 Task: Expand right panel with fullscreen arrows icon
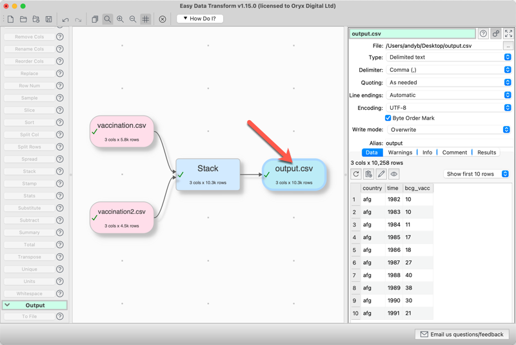pyautogui.click(x=508, y=34)
